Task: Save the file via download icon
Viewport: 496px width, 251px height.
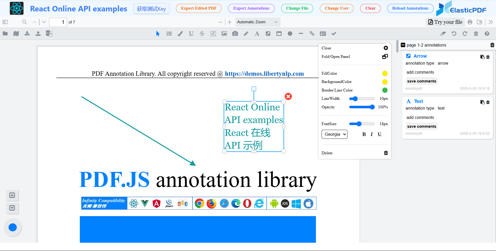Action: click(479, 22)
